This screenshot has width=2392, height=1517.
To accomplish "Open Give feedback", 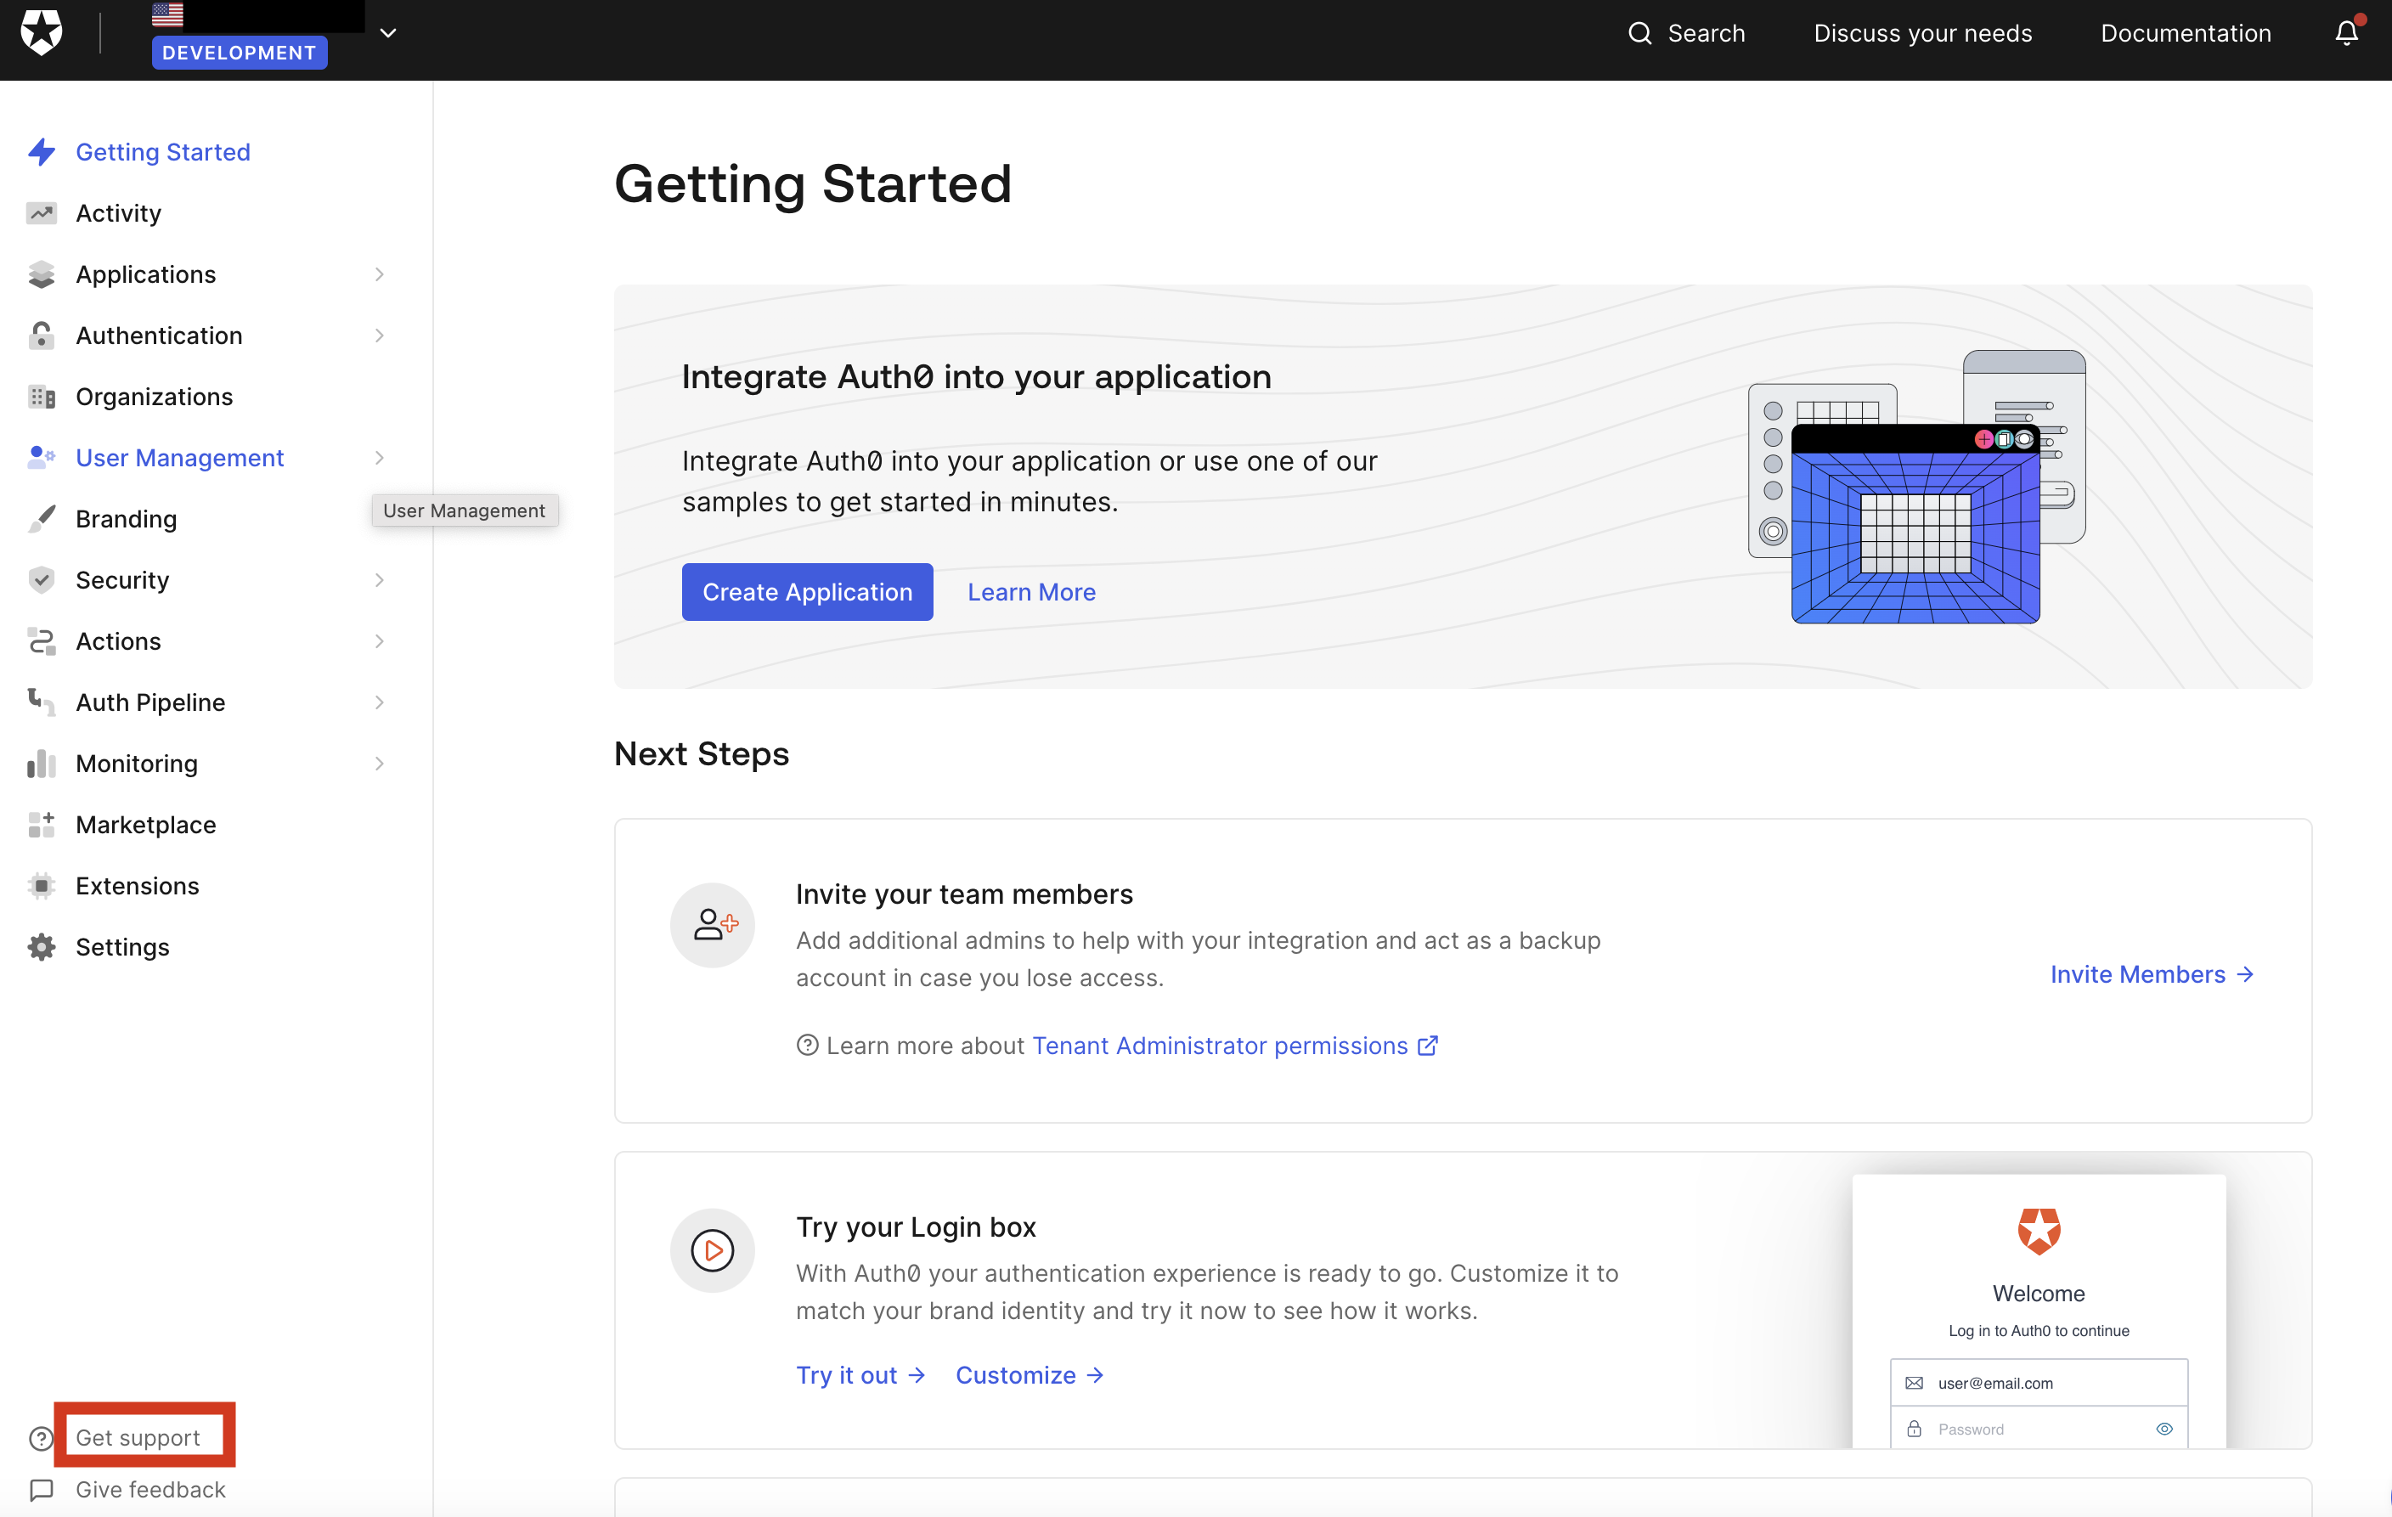I will [151, 1489].
